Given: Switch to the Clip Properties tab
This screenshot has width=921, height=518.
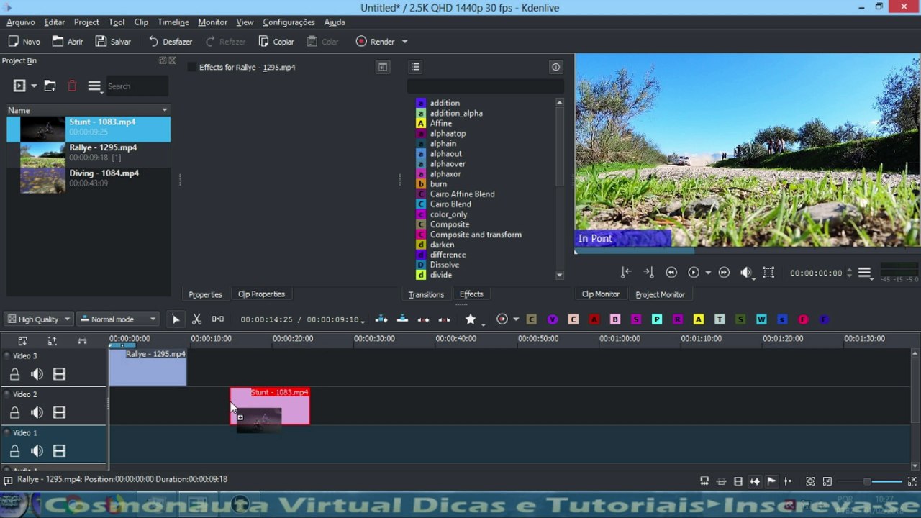Looking at the screenshot, I should pos(261,294).
